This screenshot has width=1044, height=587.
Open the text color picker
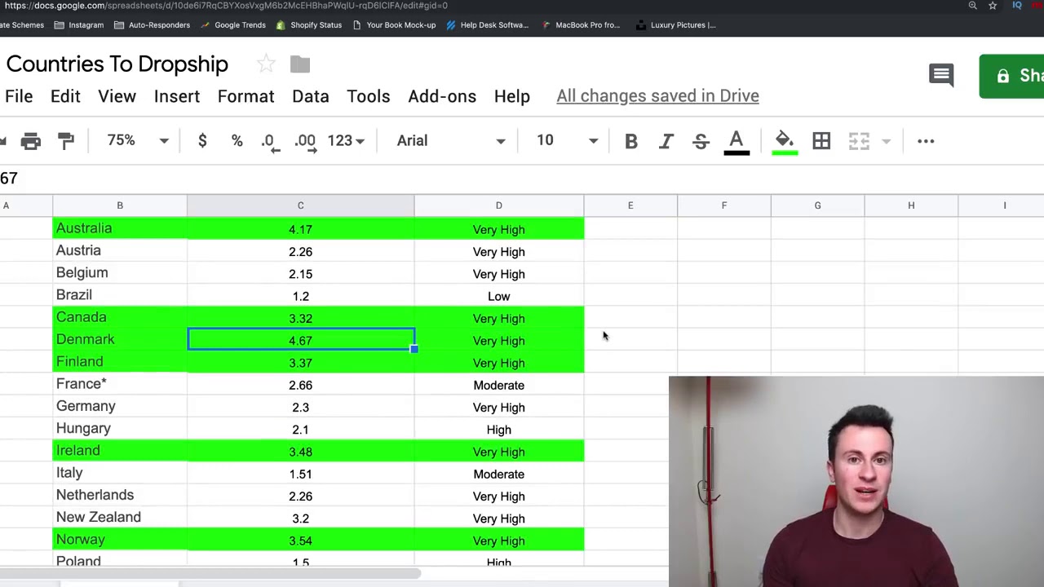(x=737, y=142)
